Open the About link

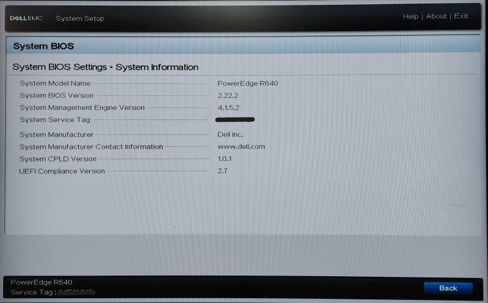[x=436, y=16]
